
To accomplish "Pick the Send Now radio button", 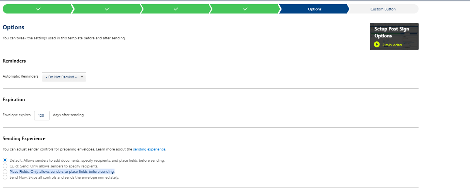I will pos(5,177).
